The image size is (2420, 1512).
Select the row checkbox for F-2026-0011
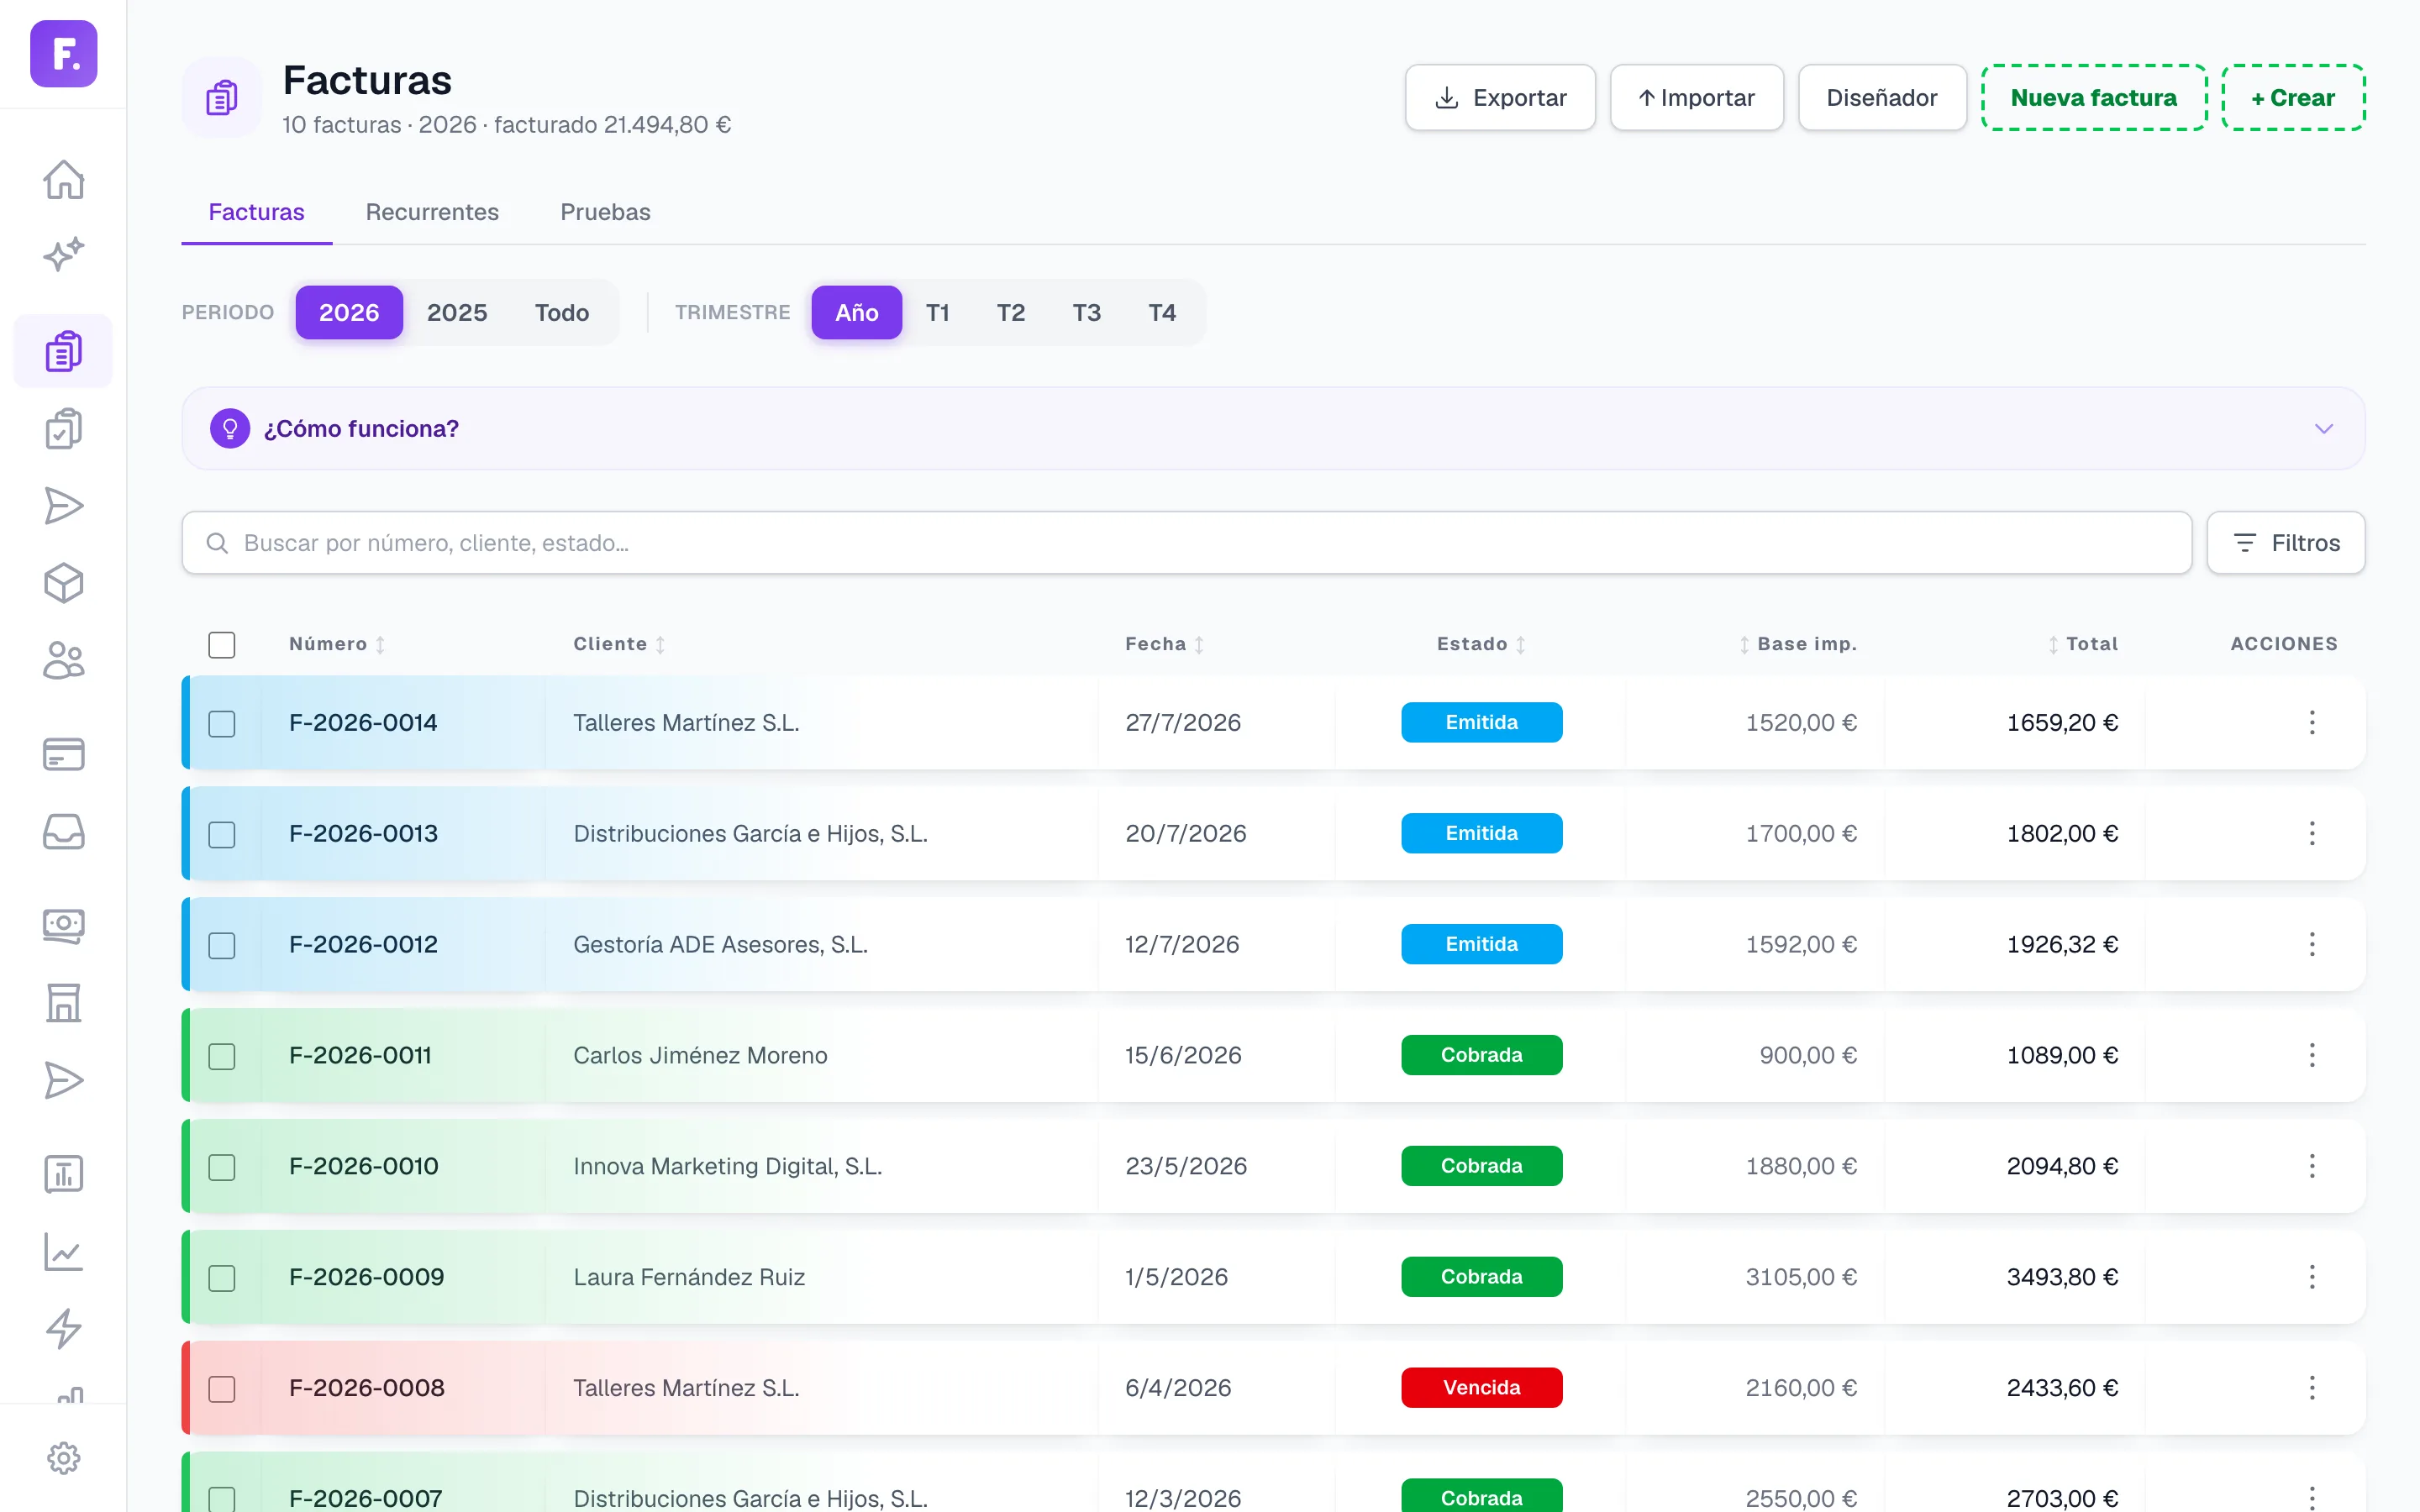click(222, 1056)
